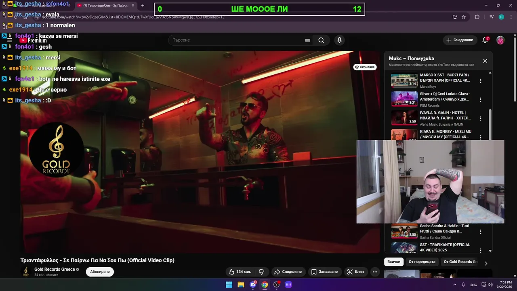The image size is (517, 291).
Task: Open Chrome three-dot menu
Action: pos(511,17)
